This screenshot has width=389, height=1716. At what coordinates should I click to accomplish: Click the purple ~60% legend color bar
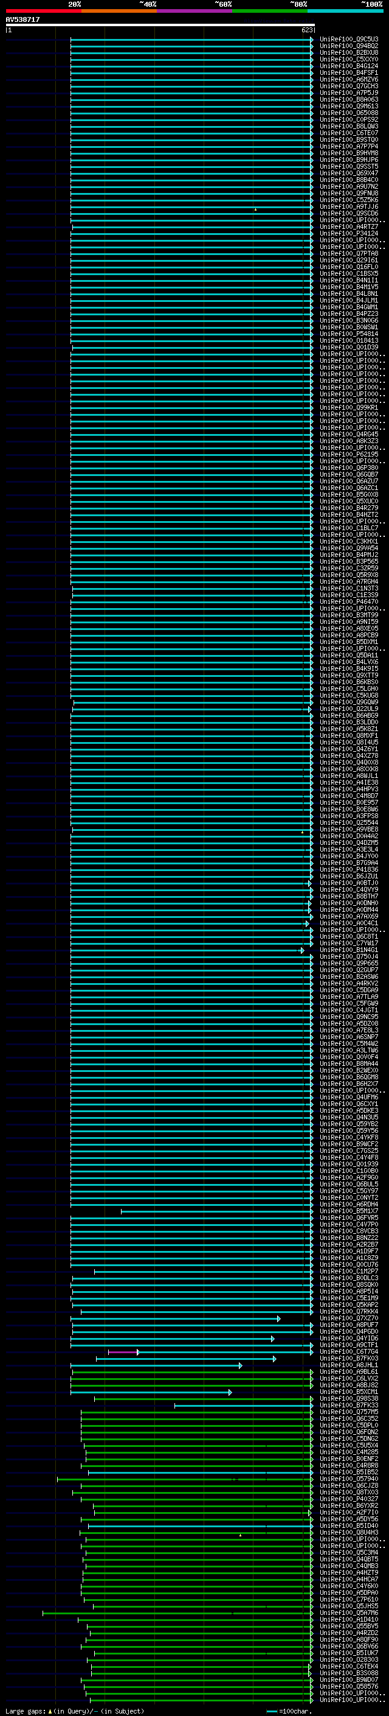(194, 11)
